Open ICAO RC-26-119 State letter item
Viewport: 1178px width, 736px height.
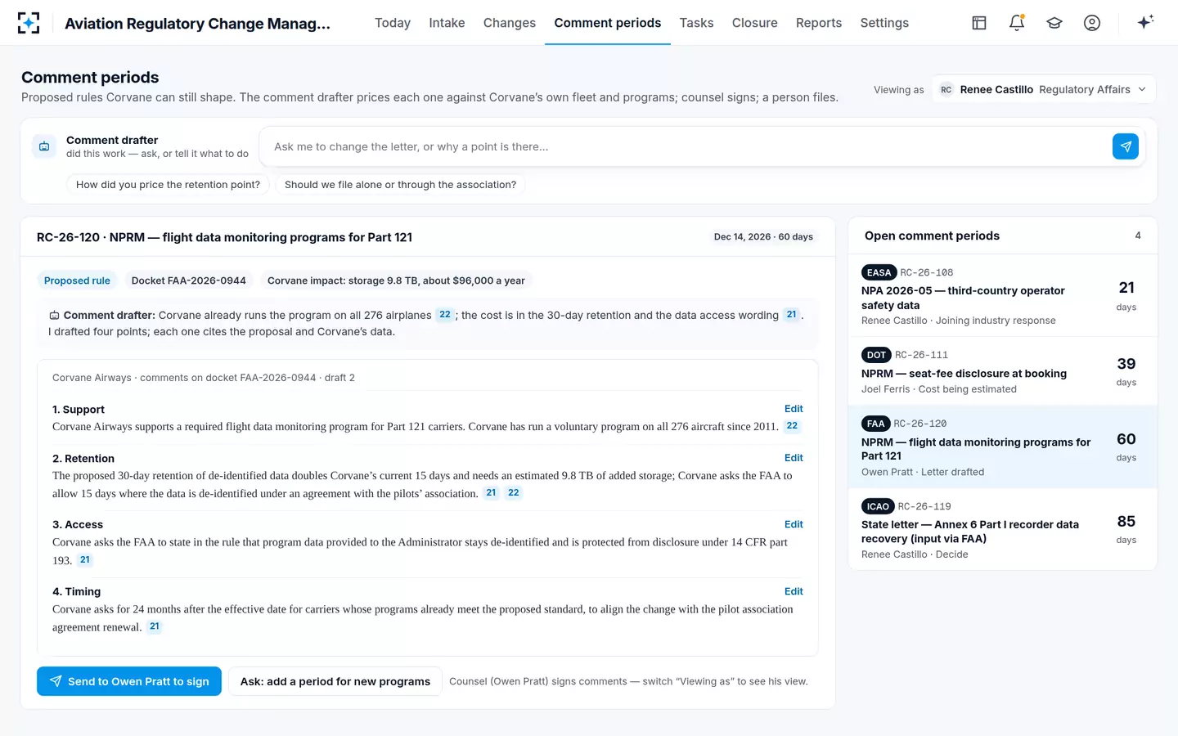pos(1003,529)
